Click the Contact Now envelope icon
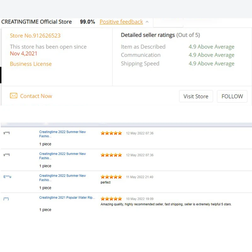252x252 pixels. pos(14,96)
